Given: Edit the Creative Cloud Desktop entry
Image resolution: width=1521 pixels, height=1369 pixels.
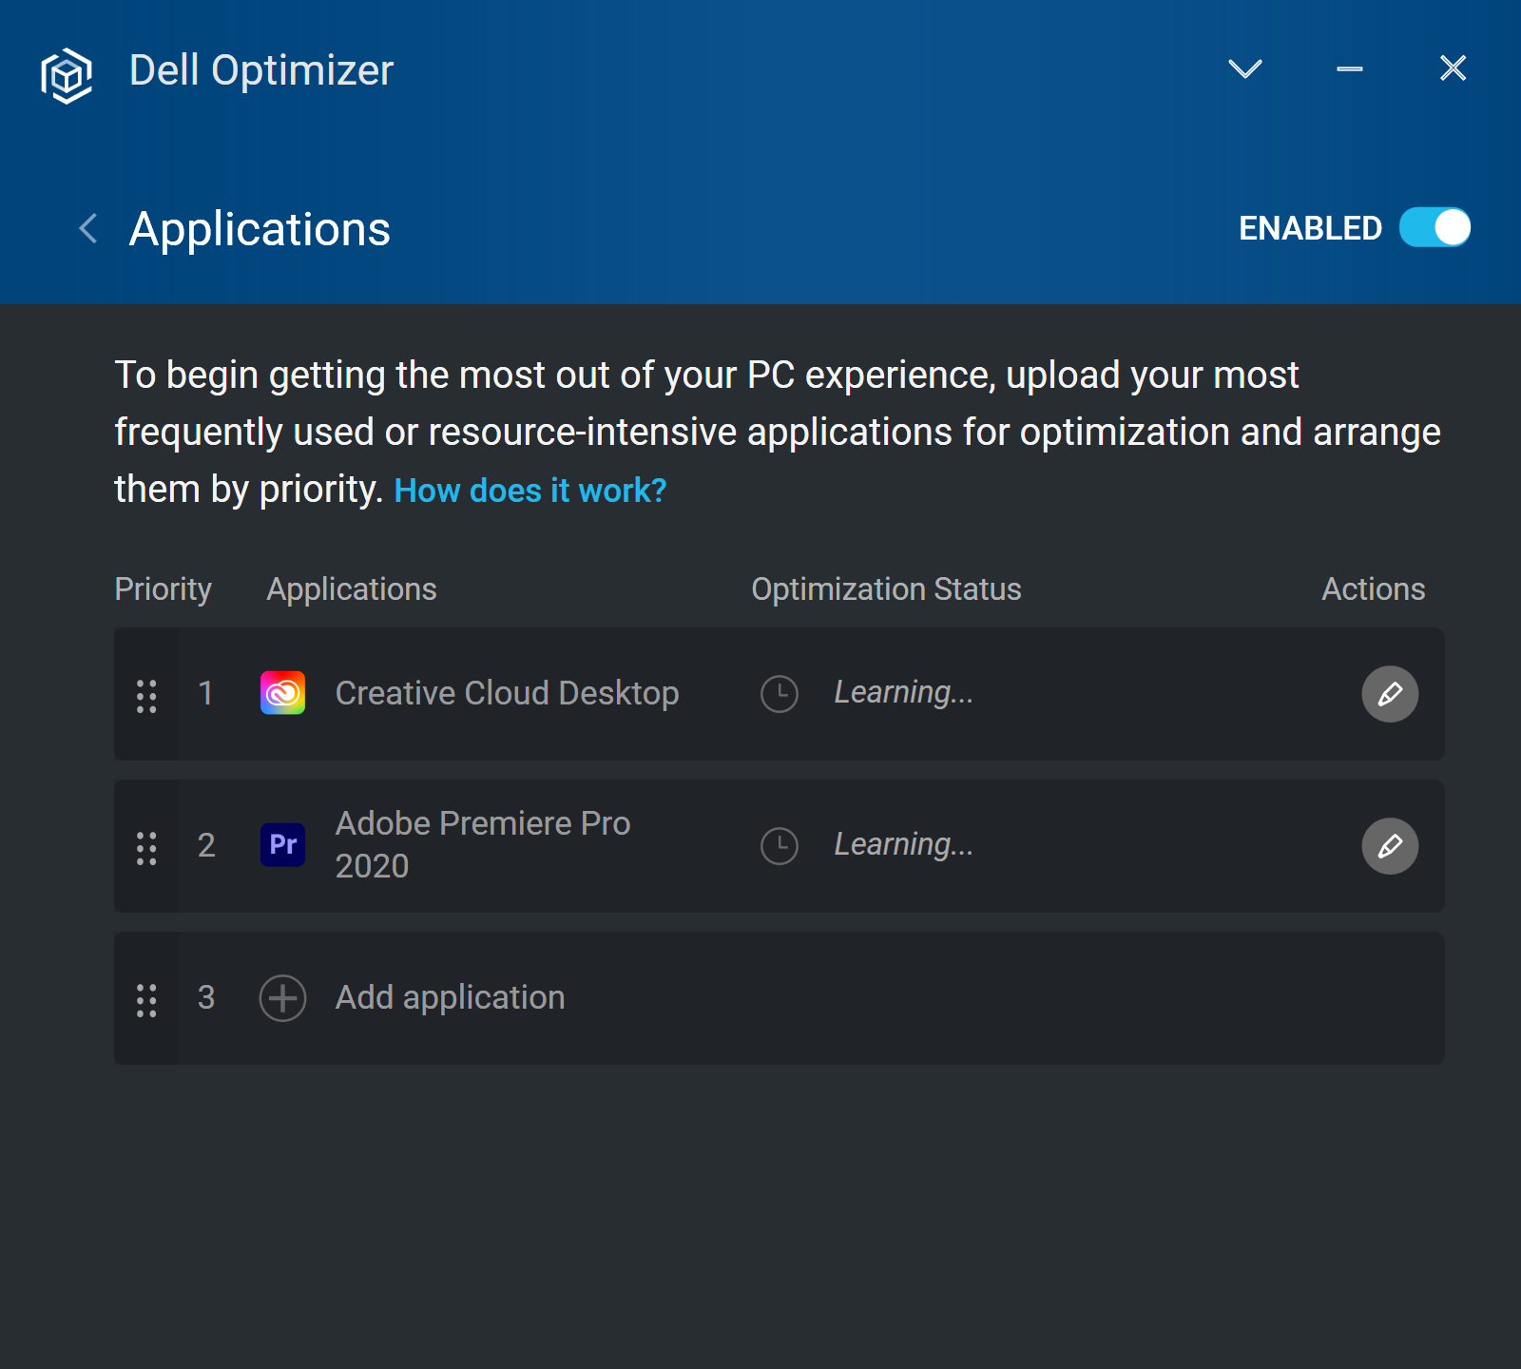Looking at the screenshot, I should coord(1390,694).
